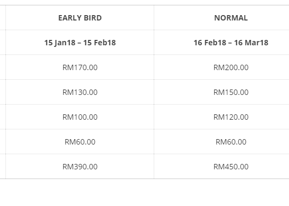This screenshot has width=289, height=206.
Task: Click the word BIRD in the header
Action: pos(93,18)
